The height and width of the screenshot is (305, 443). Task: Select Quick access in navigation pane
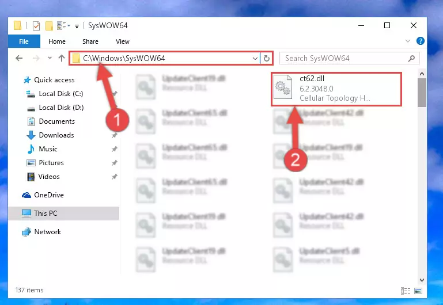coord(48,80)
